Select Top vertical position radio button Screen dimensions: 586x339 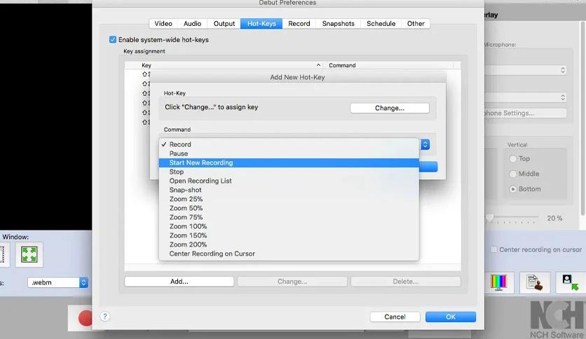coord(513,159)
